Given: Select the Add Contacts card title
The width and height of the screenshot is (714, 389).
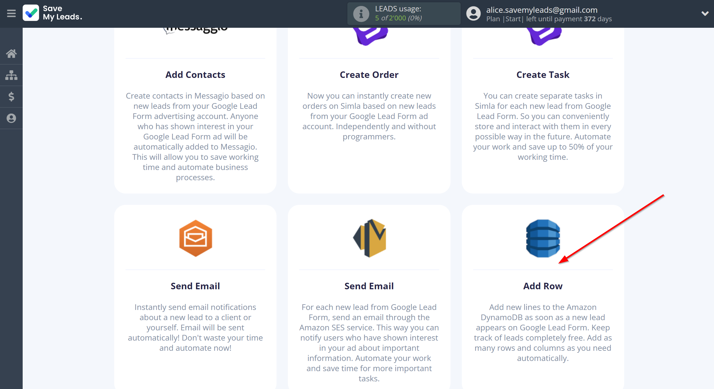Looking at the screenshot, I should (x=195, y=75).
